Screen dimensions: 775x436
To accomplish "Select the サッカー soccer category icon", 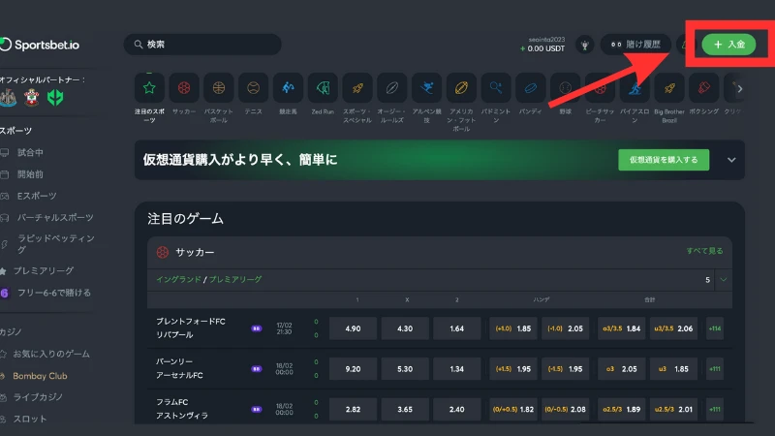I will click(184, 88).
